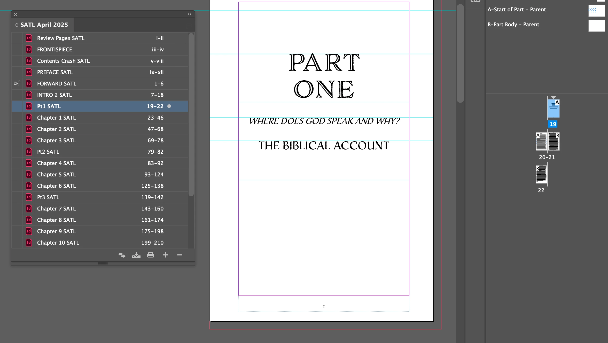This screenshot has height=343, width=608.
Task: Set style source box for Chapter 5 SATL
Action: [17, 175]
